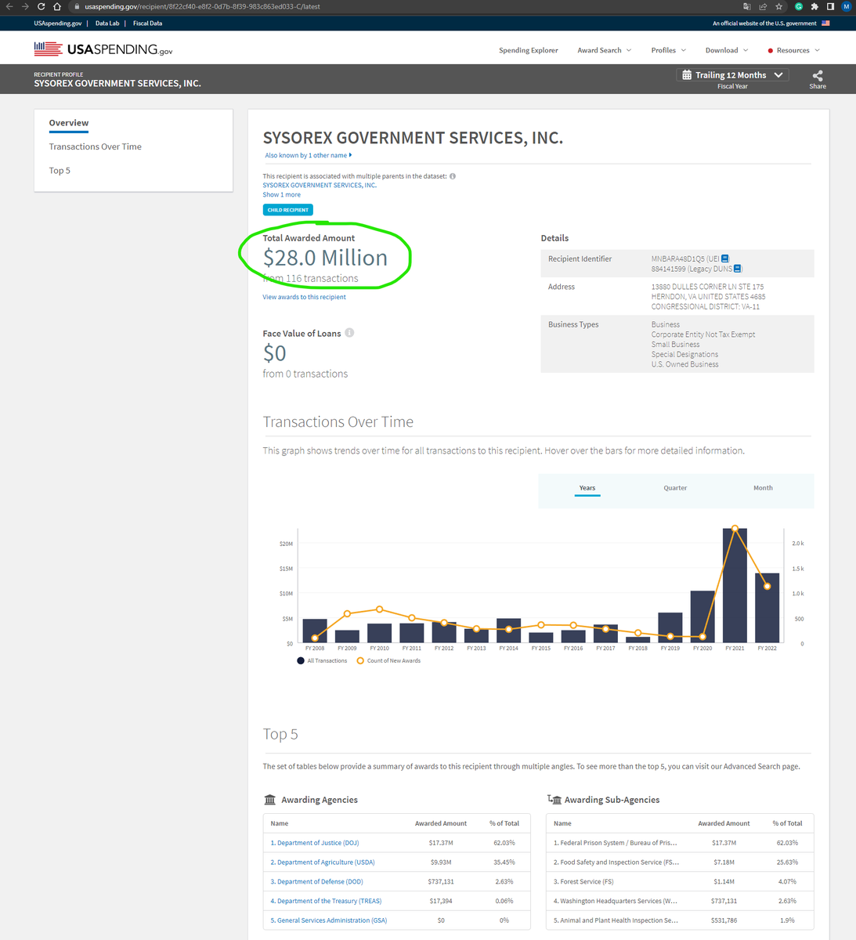Click View awards to this recipient

304,297
